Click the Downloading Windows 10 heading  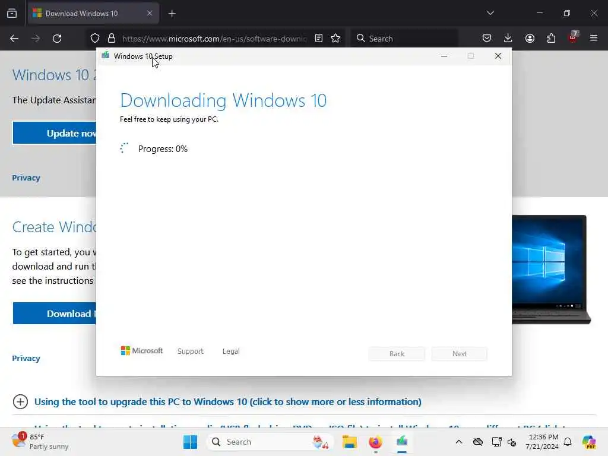pos(223,100)
